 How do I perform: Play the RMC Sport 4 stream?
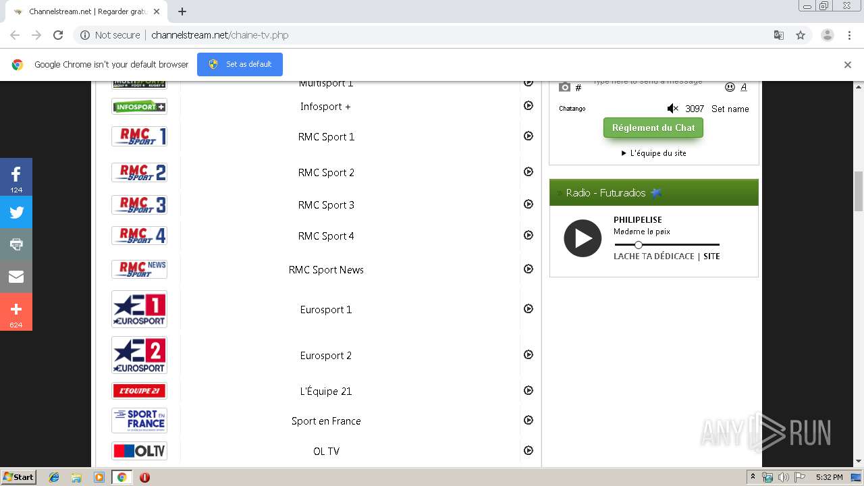(529, 236)
